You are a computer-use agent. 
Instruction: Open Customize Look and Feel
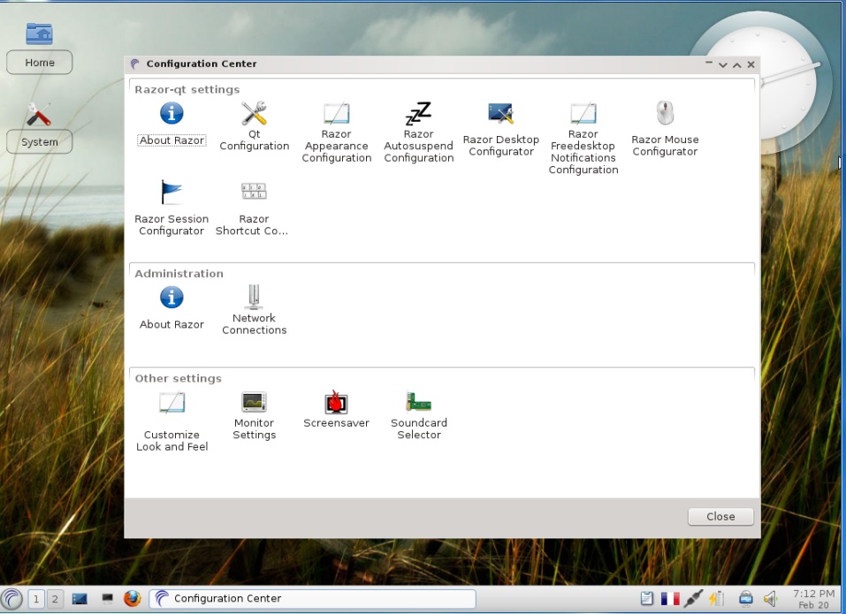[x=171, y=422]
